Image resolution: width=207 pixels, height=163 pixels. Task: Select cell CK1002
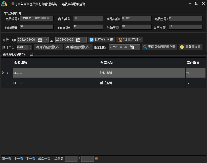click(56, 83)
